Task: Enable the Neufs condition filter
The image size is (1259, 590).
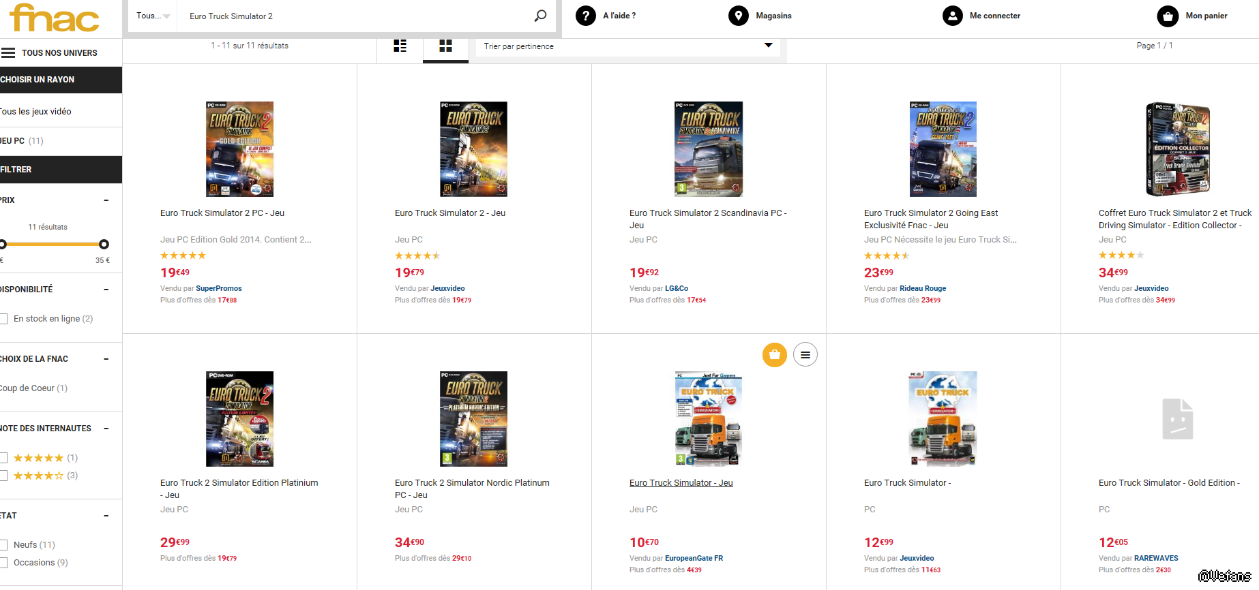Action: (x=3, y=545)
